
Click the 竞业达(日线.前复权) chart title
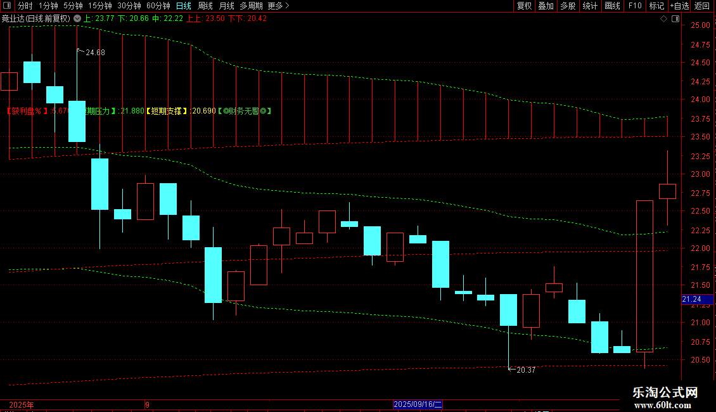pos(36,19)
